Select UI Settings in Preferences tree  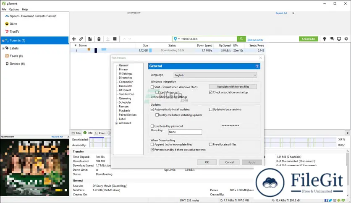(x=126, y=73)
